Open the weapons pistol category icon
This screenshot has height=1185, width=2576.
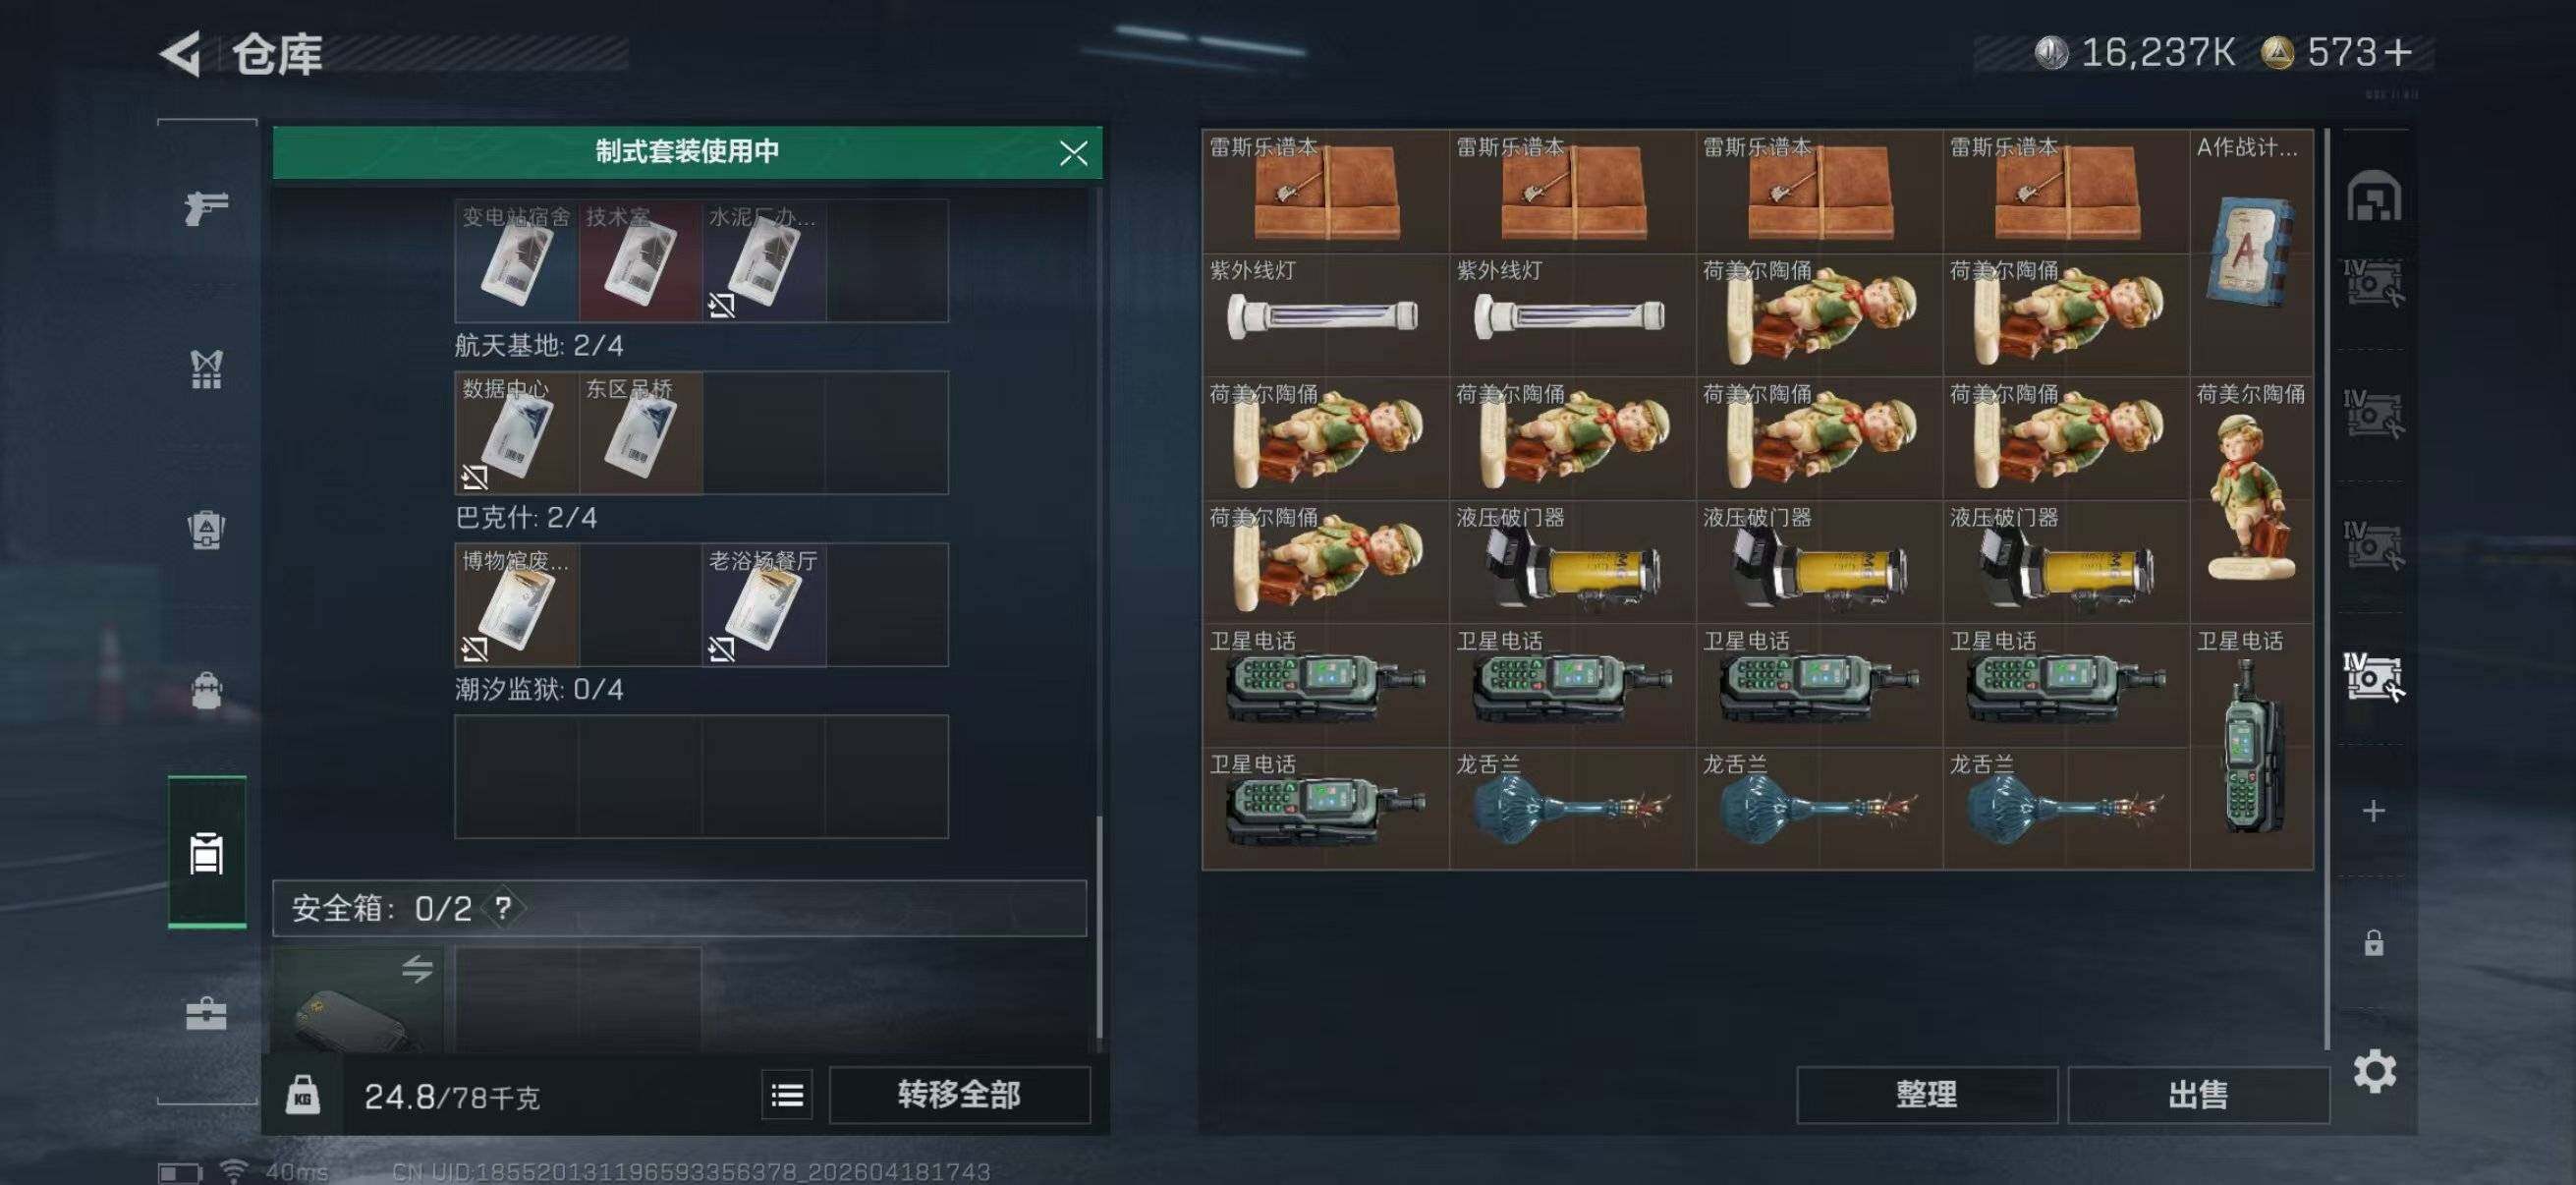[206, 208]
